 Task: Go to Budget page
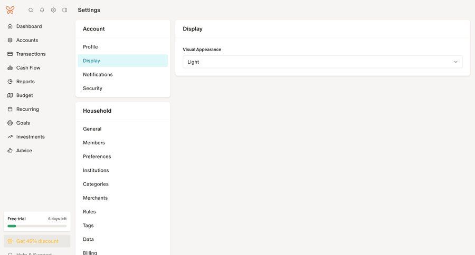(24, 95)
